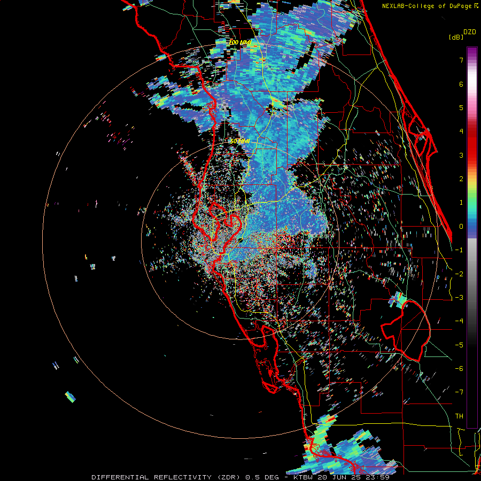This screenshot has height=481, width=481.
Task: Select the 3 label on the color scale
Action: click(461, 155)
